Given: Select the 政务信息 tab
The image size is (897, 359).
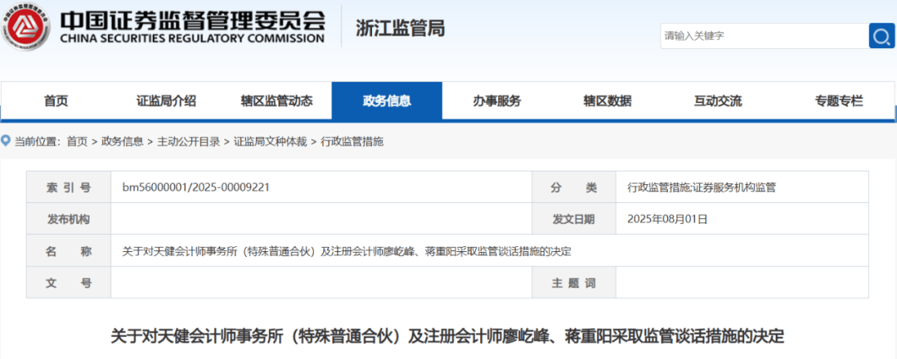Looking at the screenshot, I should 387,101.
